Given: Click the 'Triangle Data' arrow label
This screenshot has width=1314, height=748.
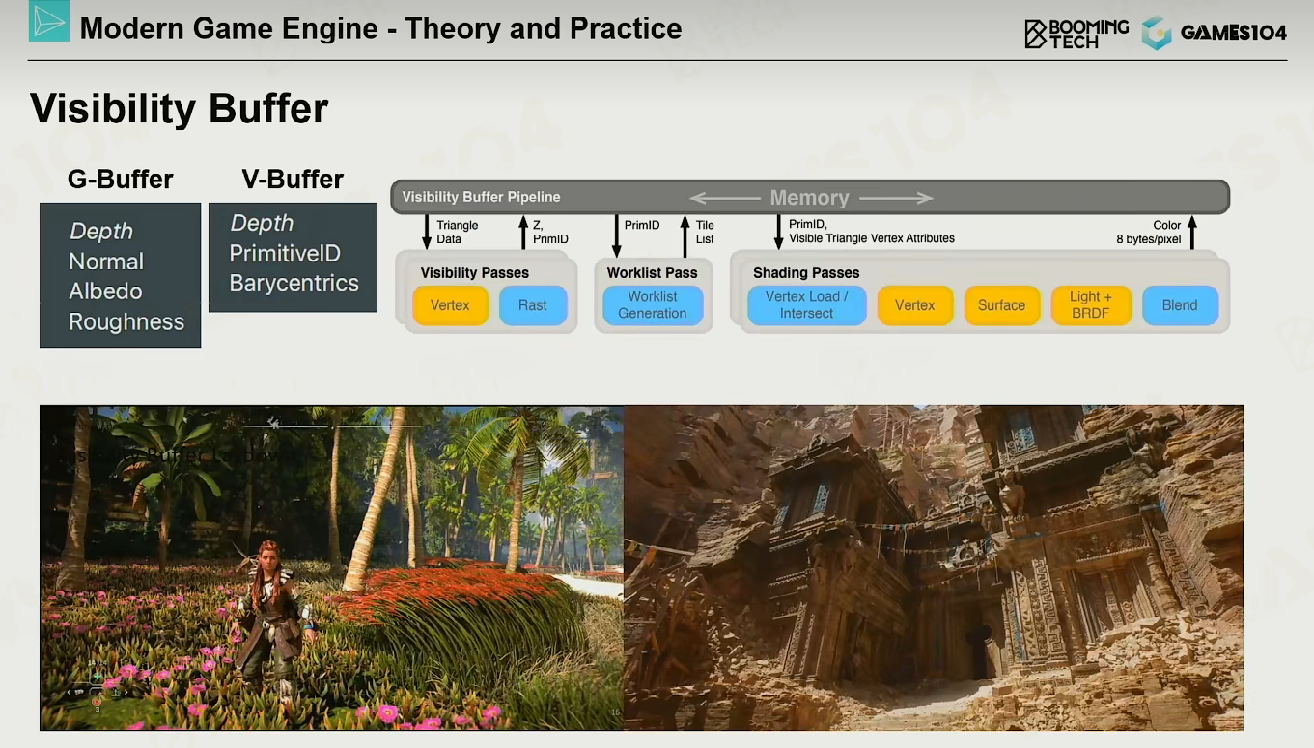Looking at the screenshot, I should 457,232.
